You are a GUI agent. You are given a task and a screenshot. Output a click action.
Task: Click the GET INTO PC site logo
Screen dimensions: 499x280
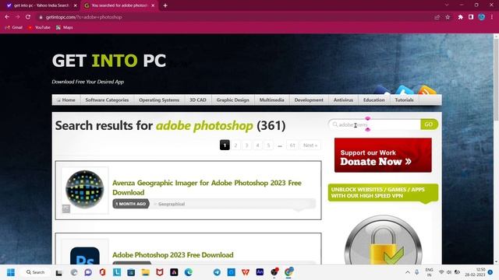coord(109,61)
